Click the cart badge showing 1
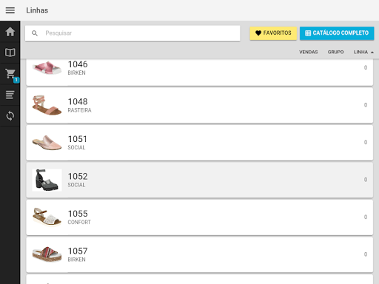379x284 pixels. tap(16, 80)
